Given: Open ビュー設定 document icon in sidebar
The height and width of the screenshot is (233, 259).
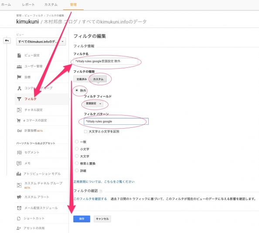Looking at the screenshot, I should pos(19,56).
